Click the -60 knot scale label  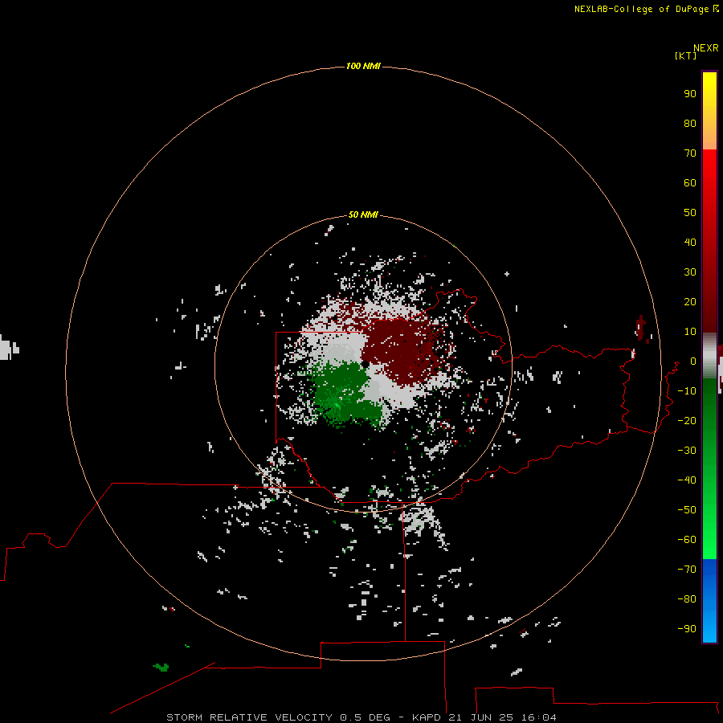coord(687,540)
